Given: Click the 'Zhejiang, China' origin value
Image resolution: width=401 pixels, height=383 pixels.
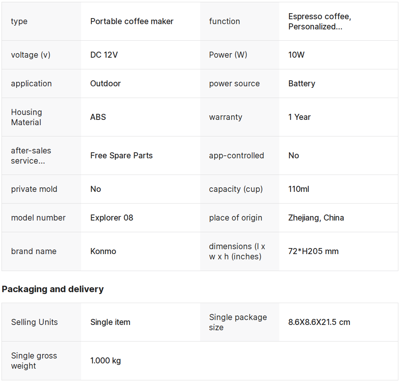Looking at the screenshot, I should [316, 218].
